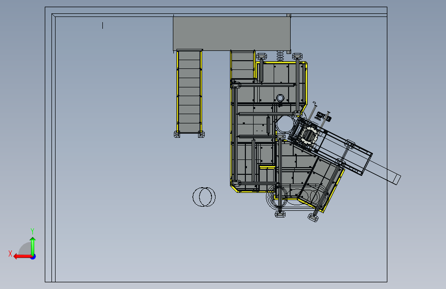Click the blue Z axis dot of the triad
This screenshot has width=446, height=289.
tap(33, 257)
